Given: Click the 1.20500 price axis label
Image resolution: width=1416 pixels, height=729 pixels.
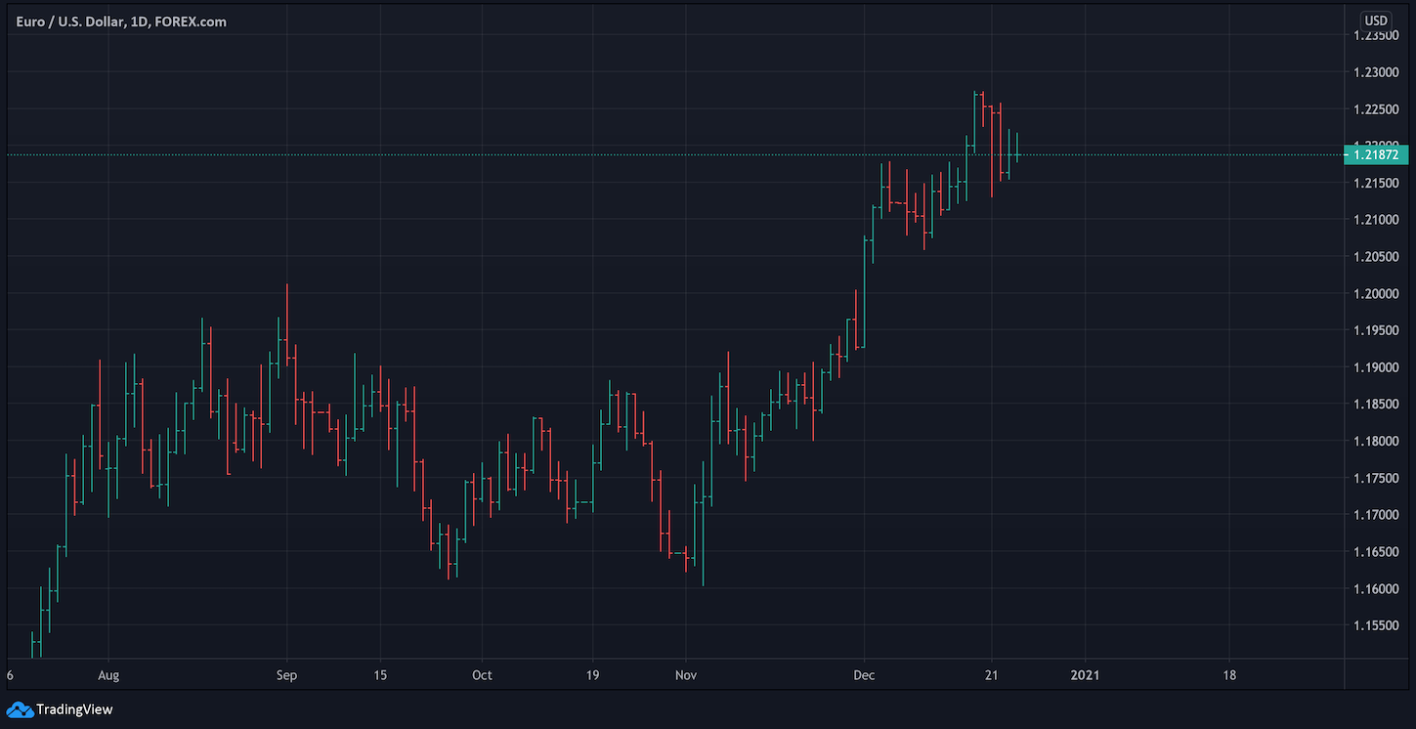Looking at the screenshot, I should 1376,257.
